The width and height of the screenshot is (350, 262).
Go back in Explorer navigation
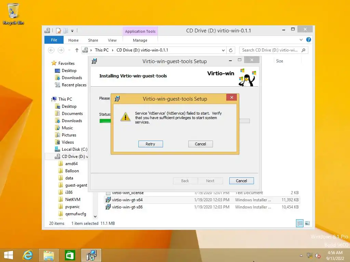(x=51, y=50)
